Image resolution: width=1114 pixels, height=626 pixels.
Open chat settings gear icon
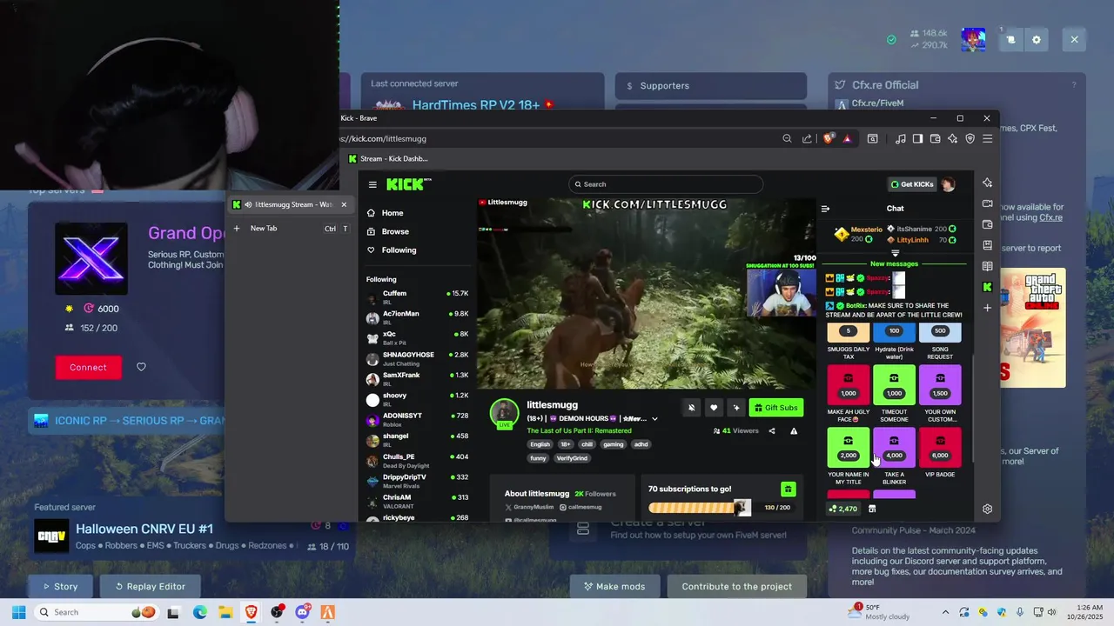pyautogui.click(x=987, y=509)
